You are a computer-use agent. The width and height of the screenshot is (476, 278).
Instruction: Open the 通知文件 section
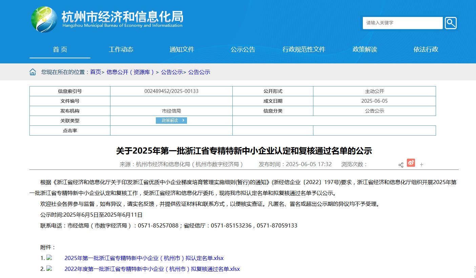182,49
